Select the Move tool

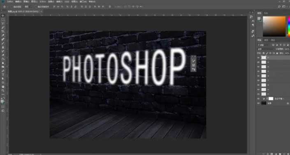pyautogui.click(x=3, y=16)
